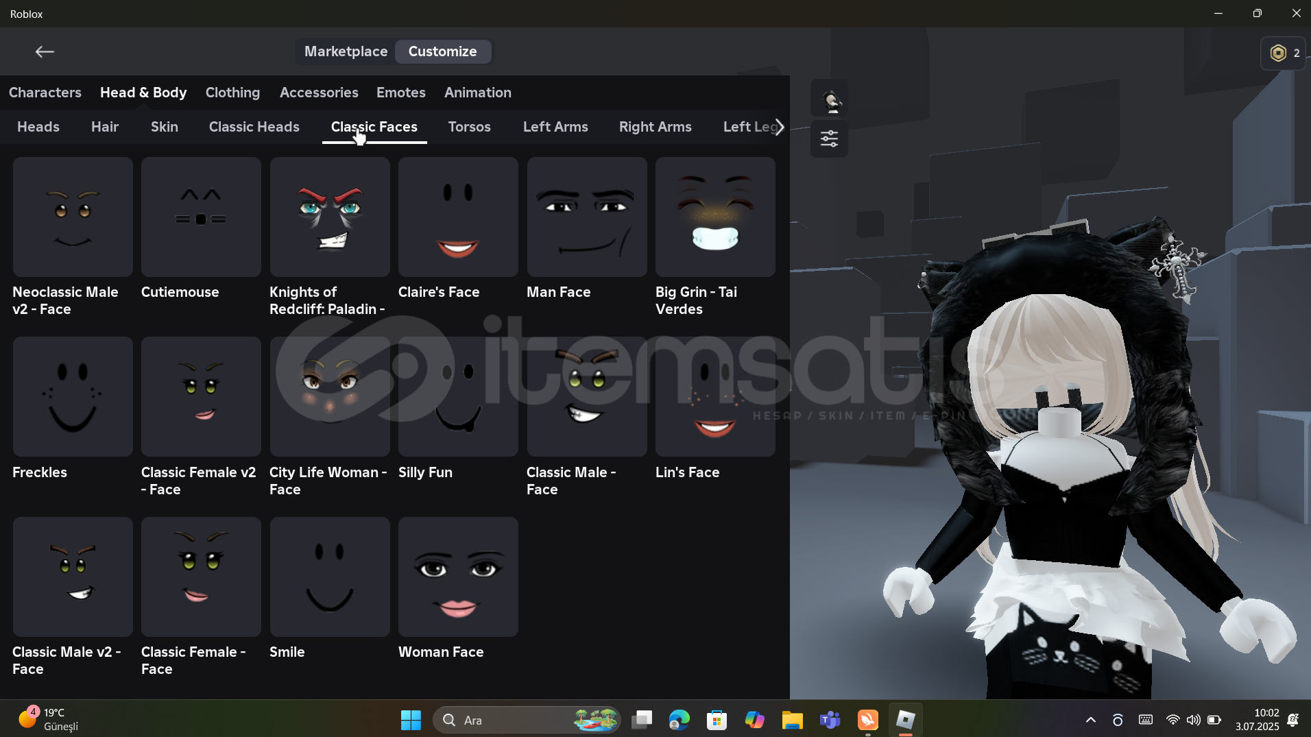
Task: Select the Heads subcategory
Action: coord(38,127)
